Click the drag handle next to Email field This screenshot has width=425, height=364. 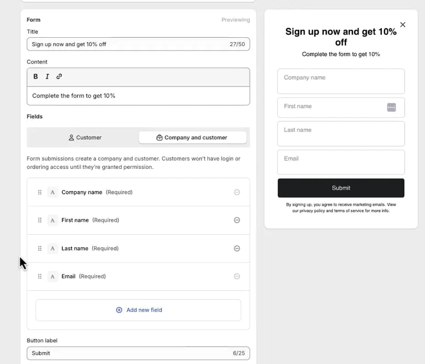tap(40, 276)
